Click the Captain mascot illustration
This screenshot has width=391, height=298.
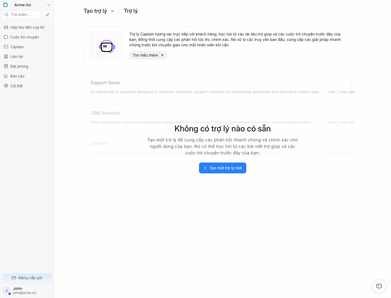point(106,46)
